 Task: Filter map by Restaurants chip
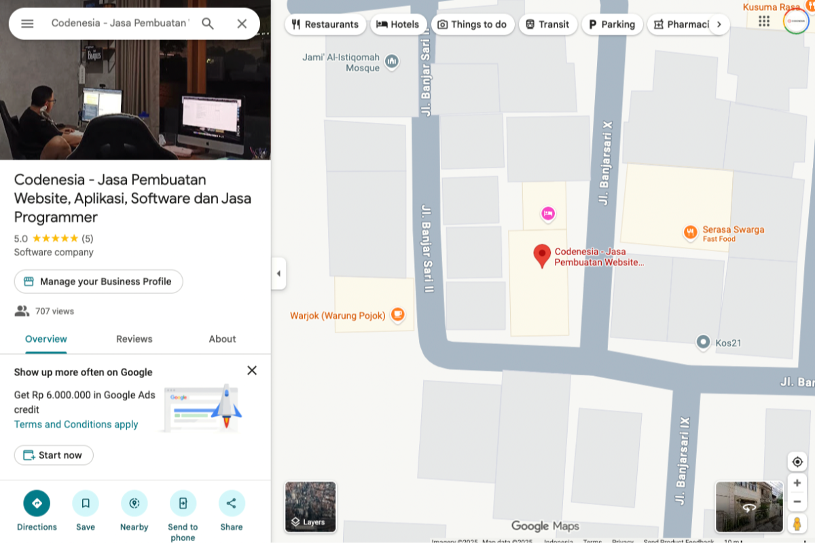tap(325, 24)
